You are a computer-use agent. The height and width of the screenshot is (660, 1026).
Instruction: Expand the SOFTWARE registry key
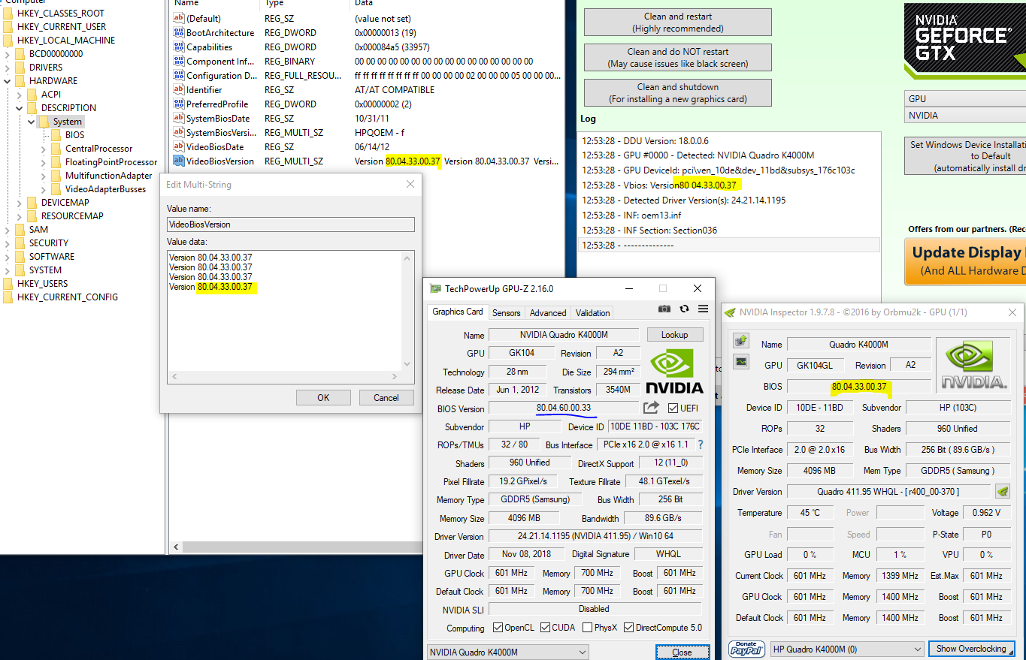pos(8,256)
